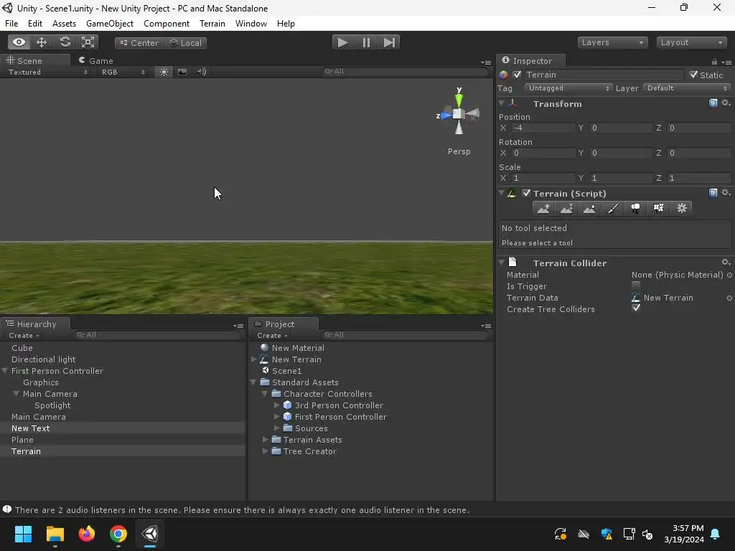Select the Move transform tool
The width and height of the screenshot is (735, 551).
(42, 42)
